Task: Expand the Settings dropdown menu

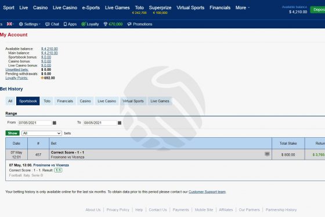Action: point(30,24)
